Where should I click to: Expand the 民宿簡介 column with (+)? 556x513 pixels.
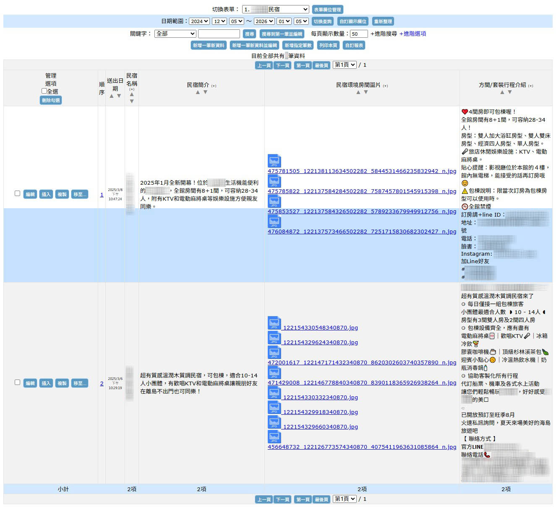214,86
